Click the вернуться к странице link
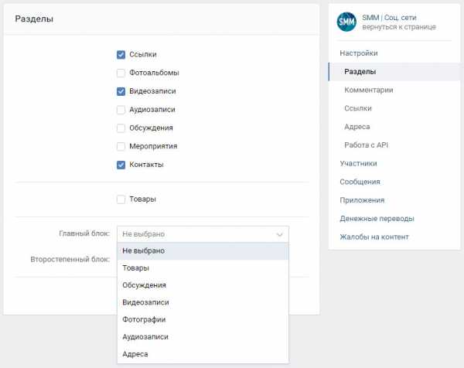 point(399,27)
